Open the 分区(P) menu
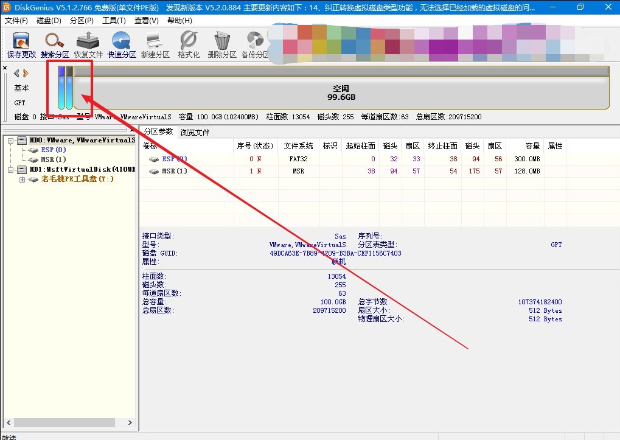The width and height of the screenshot is (620, 440). 82,21
